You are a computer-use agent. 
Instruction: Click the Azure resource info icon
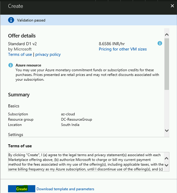tap(10, 65)
